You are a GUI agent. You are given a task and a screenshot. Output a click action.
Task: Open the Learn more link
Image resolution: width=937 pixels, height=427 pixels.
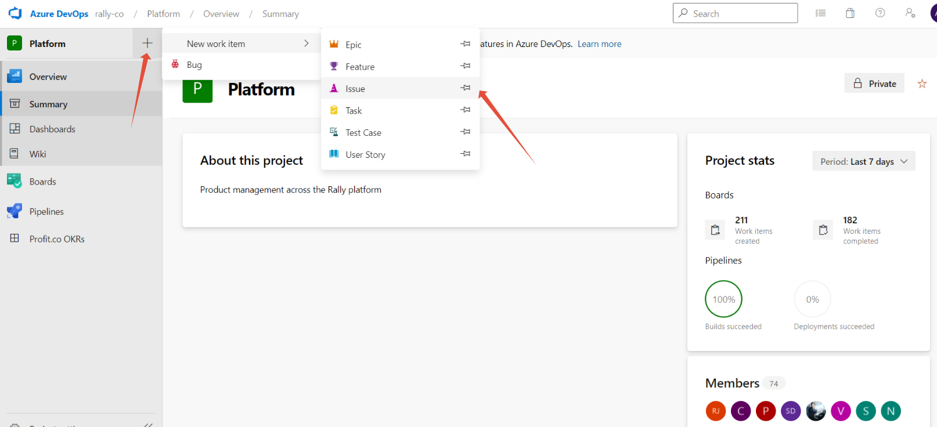click(x=599, y=44)
